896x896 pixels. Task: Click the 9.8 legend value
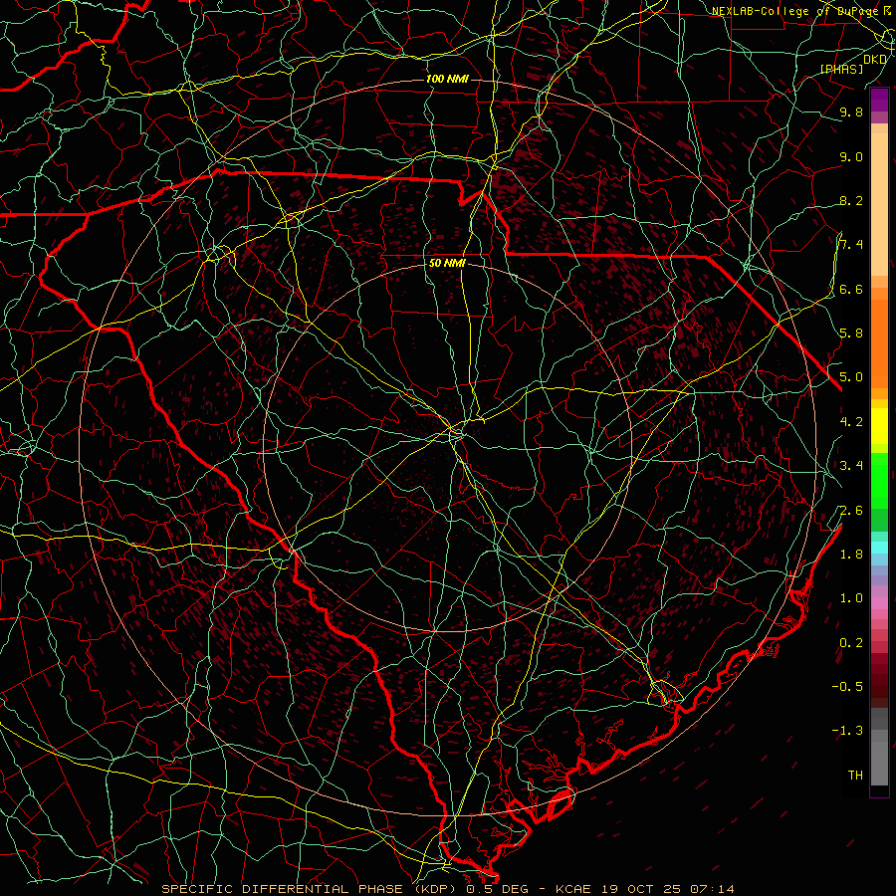click(851, 112)
